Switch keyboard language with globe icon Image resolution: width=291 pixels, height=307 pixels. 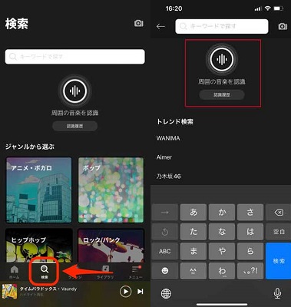tap(166, 293)
